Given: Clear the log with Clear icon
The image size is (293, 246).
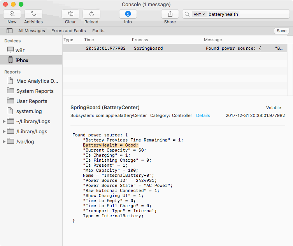Looking at the screenshot, I should (x=70, y=14).
